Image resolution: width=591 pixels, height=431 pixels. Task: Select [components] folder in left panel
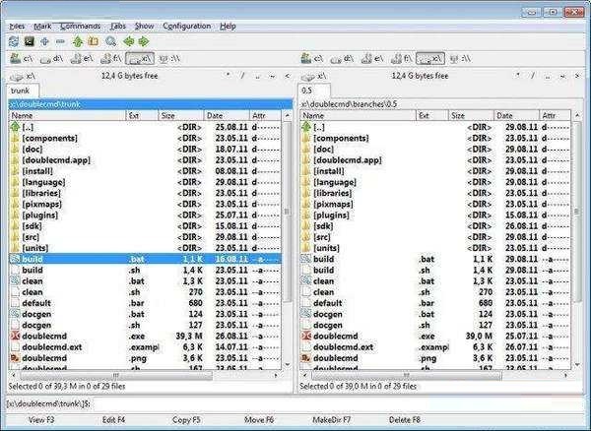click(x=145, y=138)
